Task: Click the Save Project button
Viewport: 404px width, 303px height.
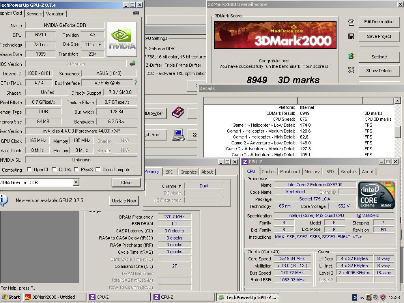Action: coord(379,36)
